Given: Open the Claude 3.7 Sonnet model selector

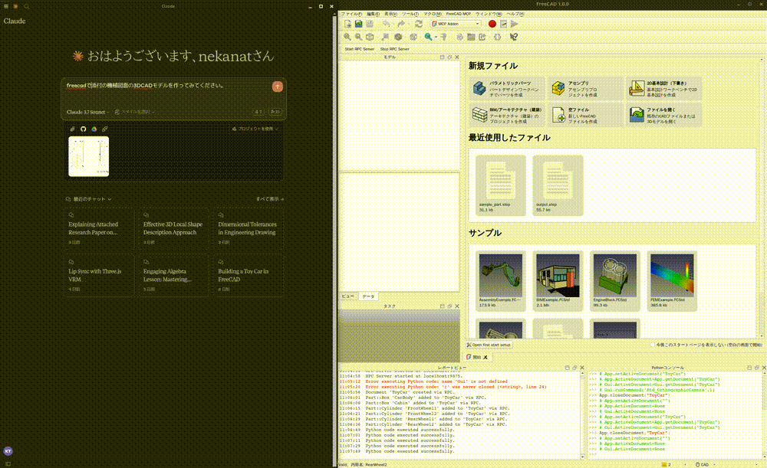Looking at the screenshot, I should [x=87, y=112].
